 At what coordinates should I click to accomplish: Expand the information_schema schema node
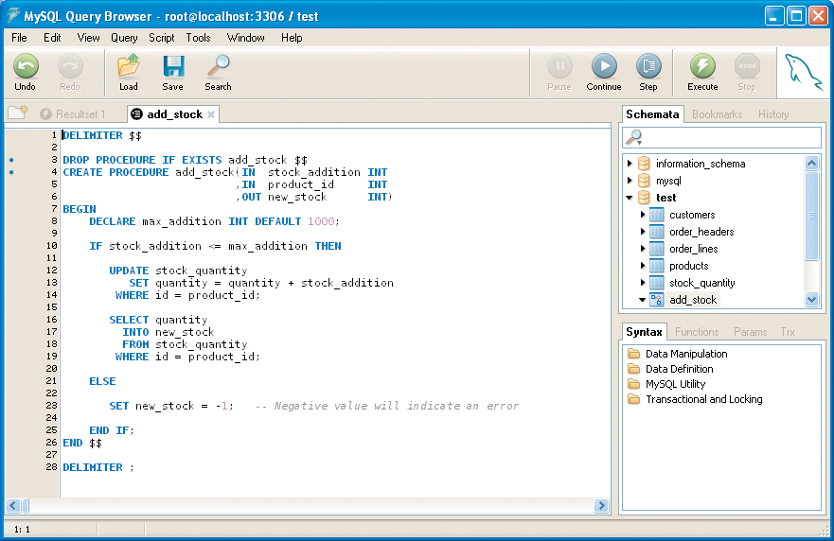click(x=630, y=163)
